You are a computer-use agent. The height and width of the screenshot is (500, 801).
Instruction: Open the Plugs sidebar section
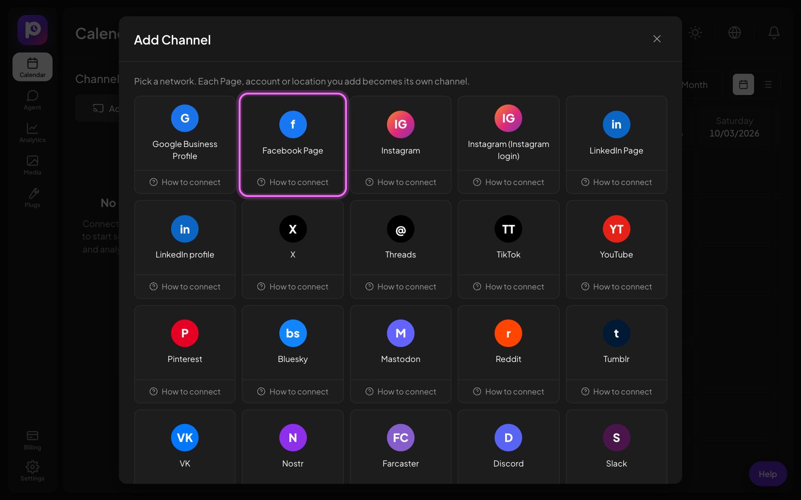(33, 197)
